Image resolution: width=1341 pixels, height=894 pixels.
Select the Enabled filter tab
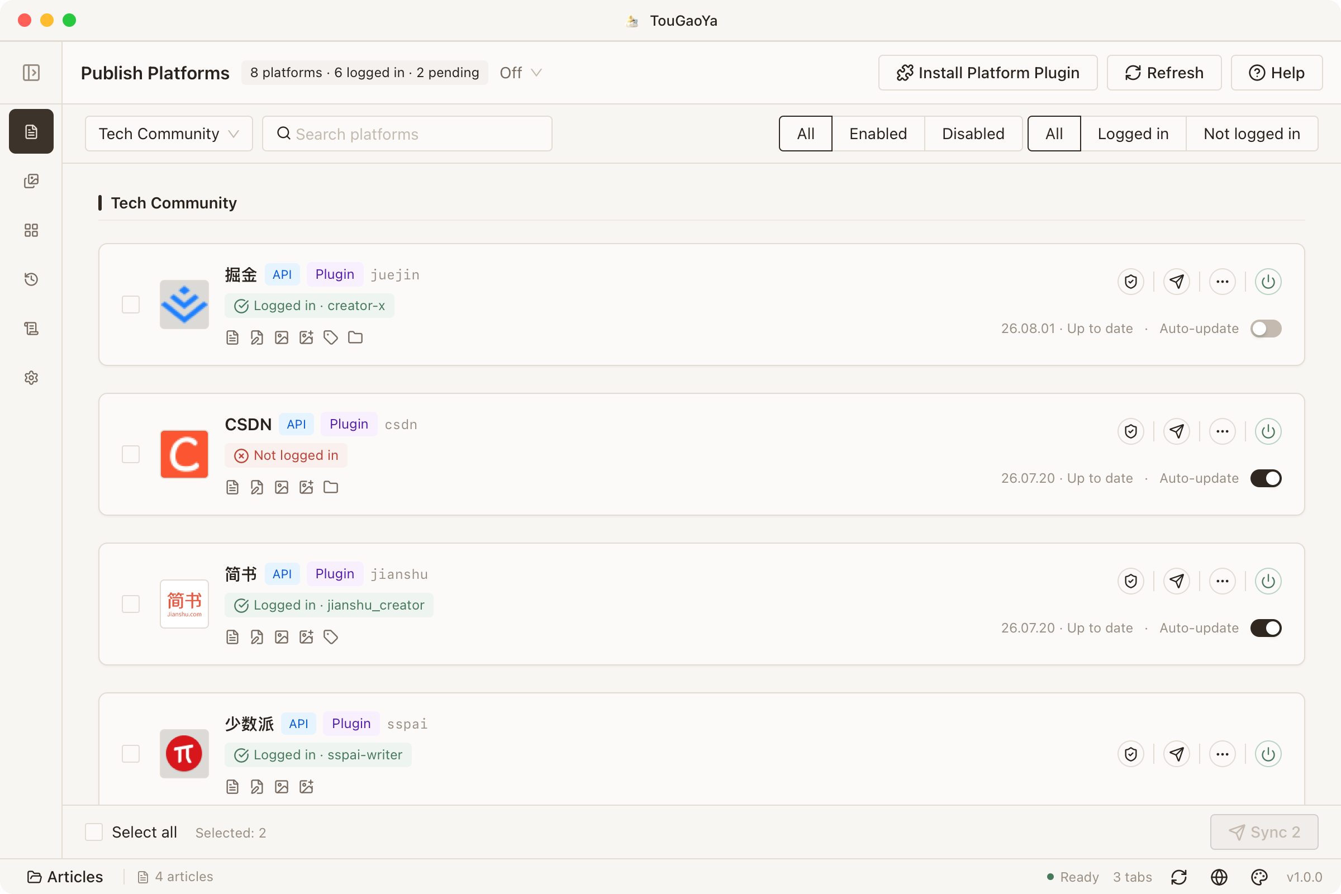coord(878,134)
